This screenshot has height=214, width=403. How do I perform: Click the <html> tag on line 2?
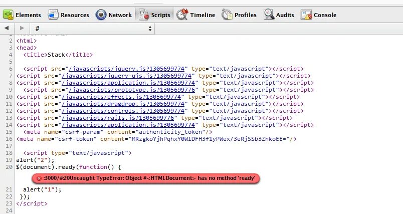point(27,41)
